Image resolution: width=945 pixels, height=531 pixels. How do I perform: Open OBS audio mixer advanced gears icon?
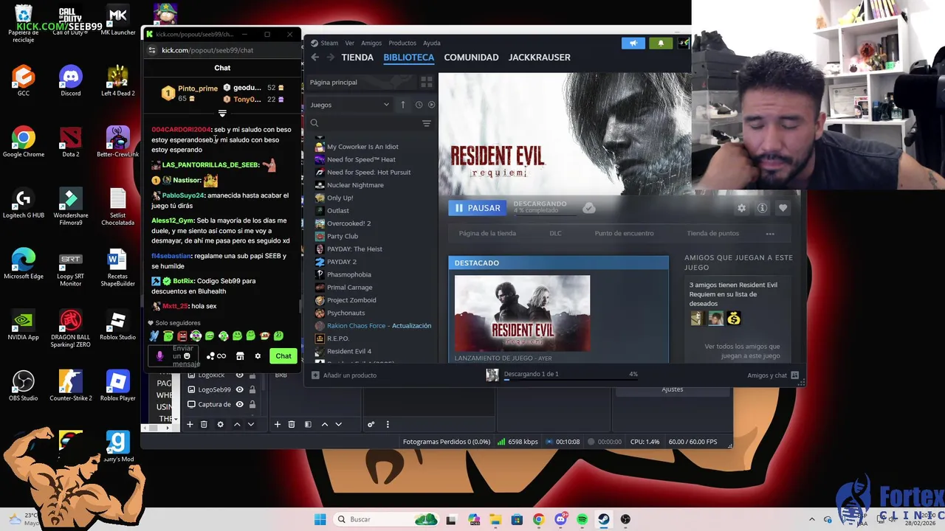[x=371, y=424]
